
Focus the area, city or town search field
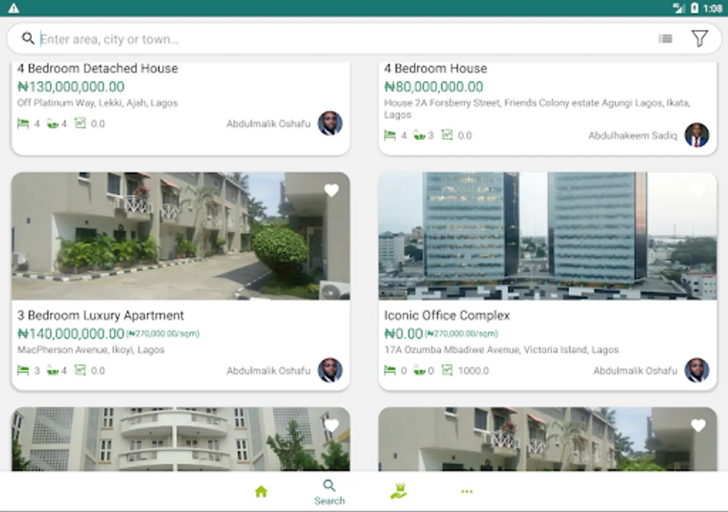[x=341, y=39]
